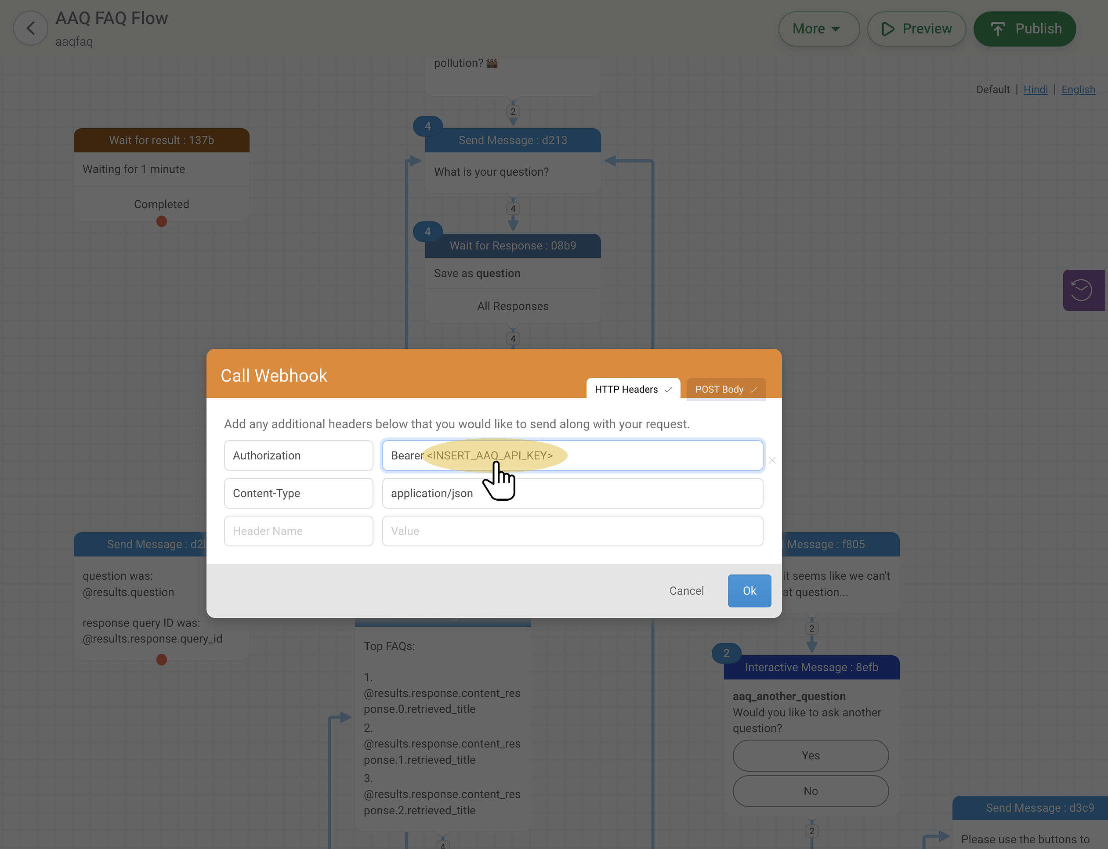Click the red exit dot under Completed
Image resolution: width=1108 pixels, height=849 pixels.
click(162, 221)
